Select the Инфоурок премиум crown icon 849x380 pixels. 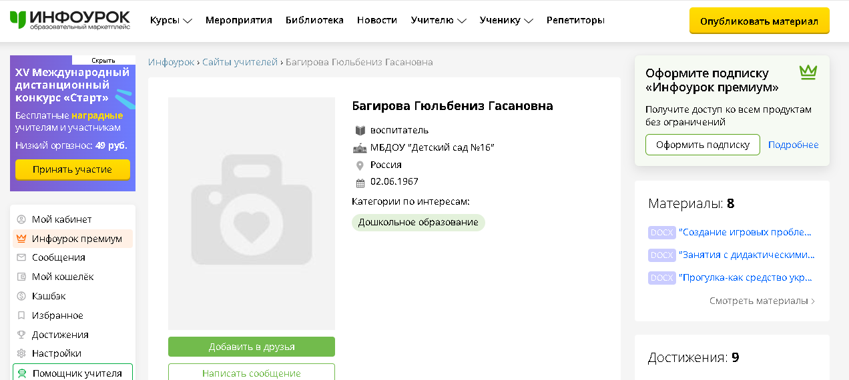(x=21, y=239)
